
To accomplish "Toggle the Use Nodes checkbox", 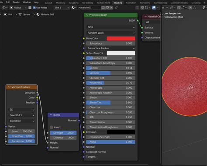I will point(34,7).
